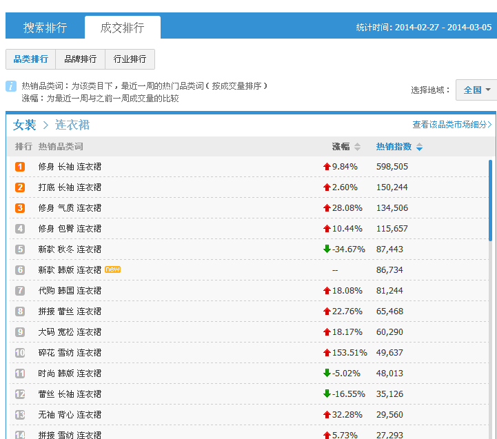Open the 品类排行 sub-tab

(31, 59)
